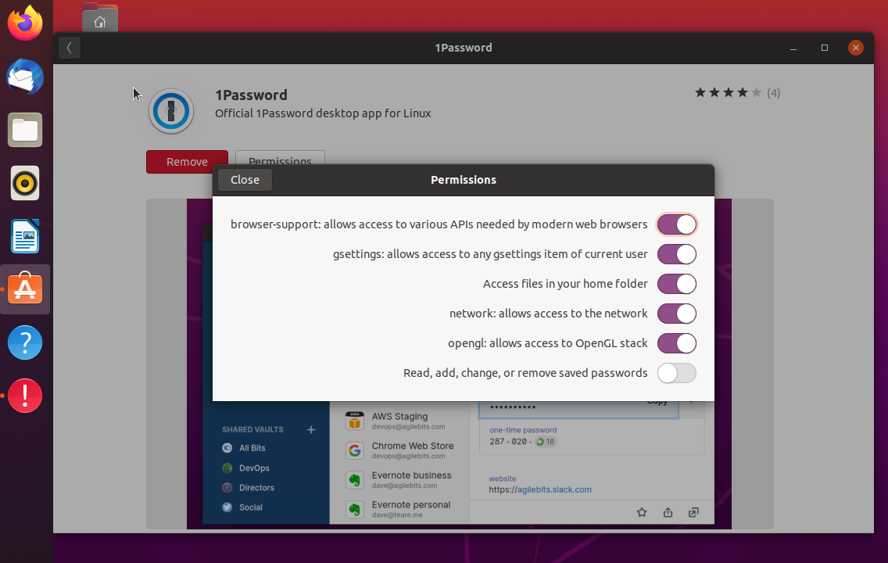Open the Home folder on desktop
Viewport: 888px width, 563px height.
click(x=100, y=18)
